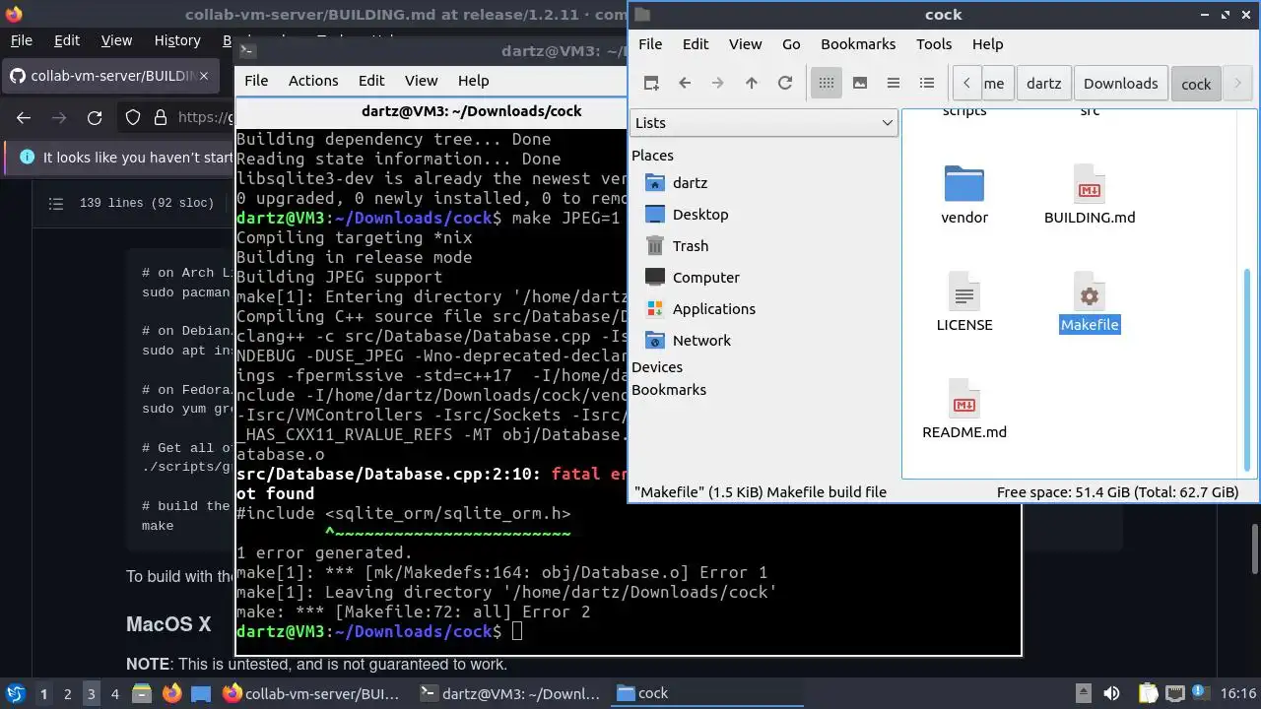The width and height of the screenshot is (1261, 709).
Task: Select the LICENSE file icon
Action: [x=964, y=292]
